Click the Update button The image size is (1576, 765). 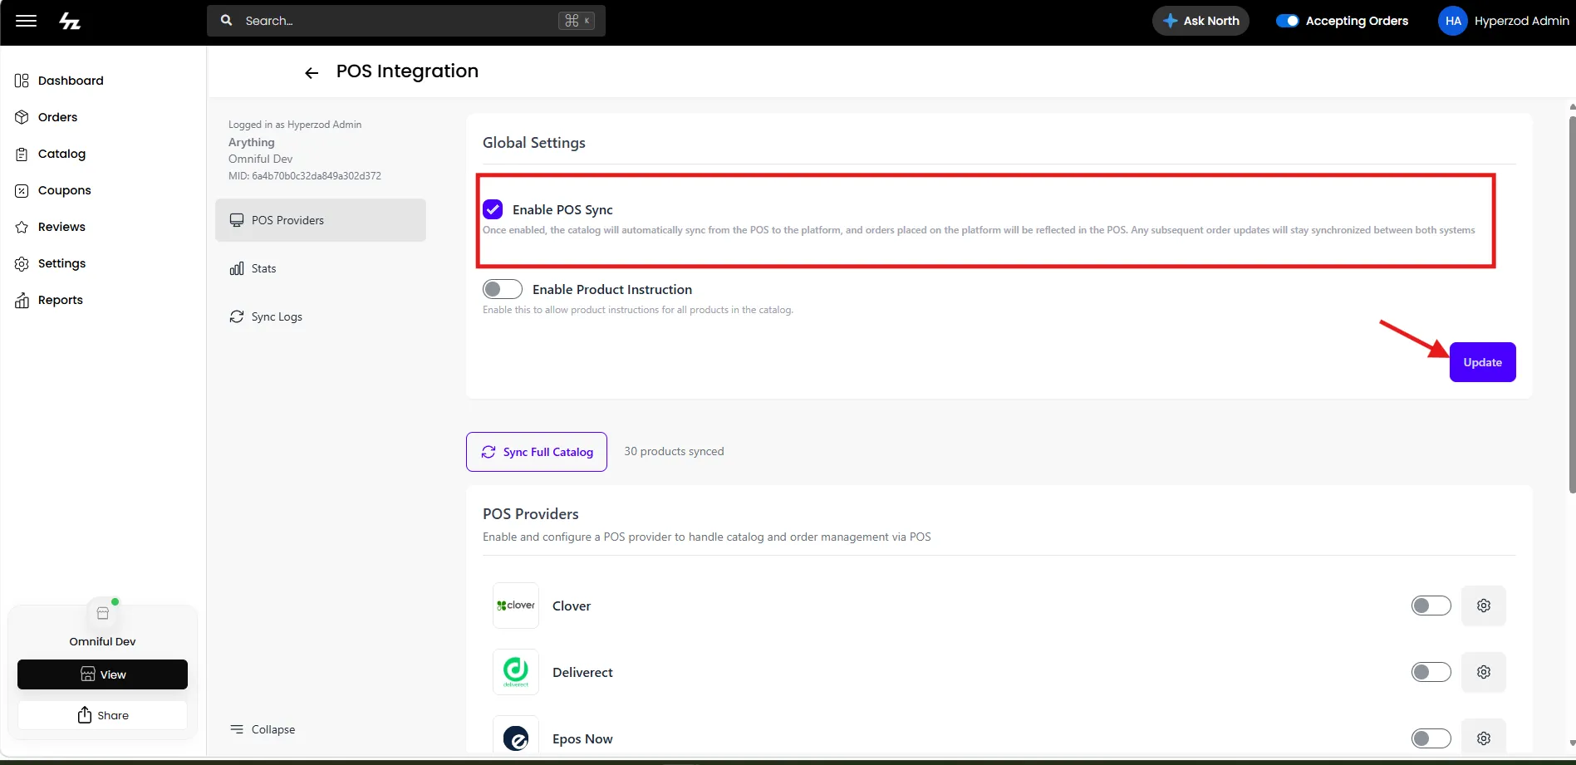pyautogui.click(x=1483, y=362)
